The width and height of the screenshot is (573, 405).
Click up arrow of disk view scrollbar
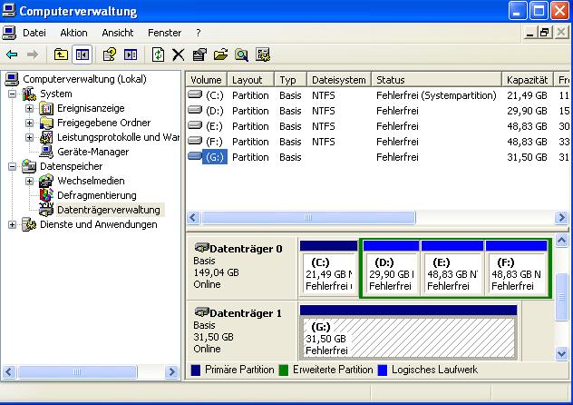click(x=562, y=241)
